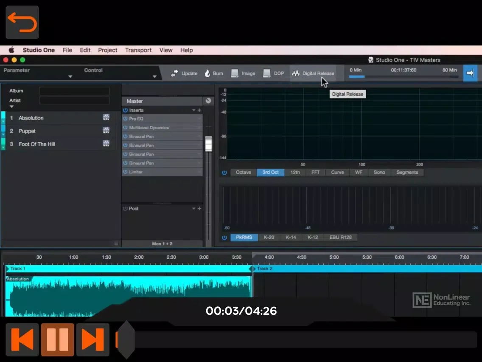Select the 12th octave spectrum mode

click(295, 173)
